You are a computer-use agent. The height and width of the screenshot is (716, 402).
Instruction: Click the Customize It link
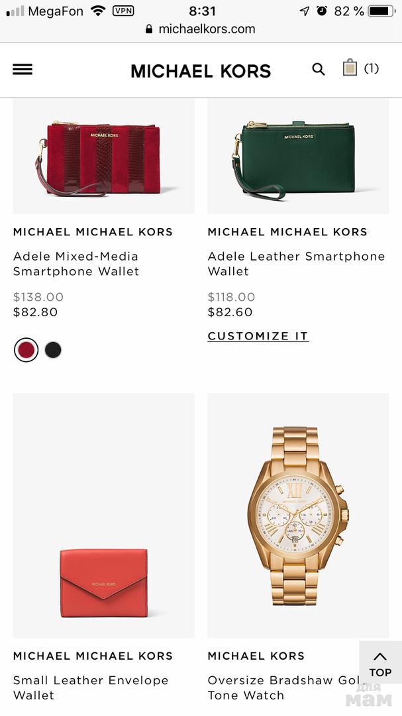pyautogui.click(x=258, y=336)
